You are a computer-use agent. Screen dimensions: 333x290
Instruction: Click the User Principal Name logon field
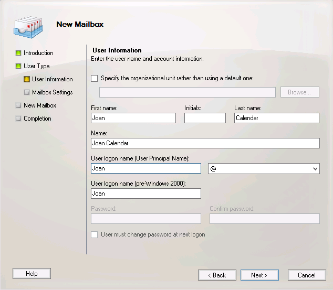point(146,168)
